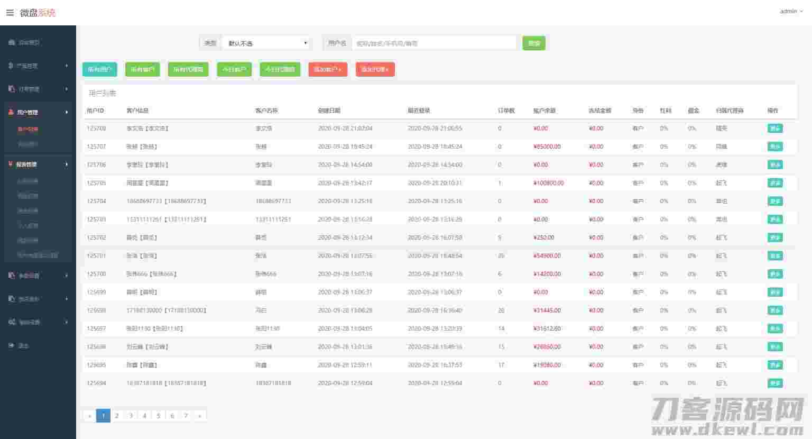
Task: Open the admin account dropdown
Action: (x=791, y=11)
